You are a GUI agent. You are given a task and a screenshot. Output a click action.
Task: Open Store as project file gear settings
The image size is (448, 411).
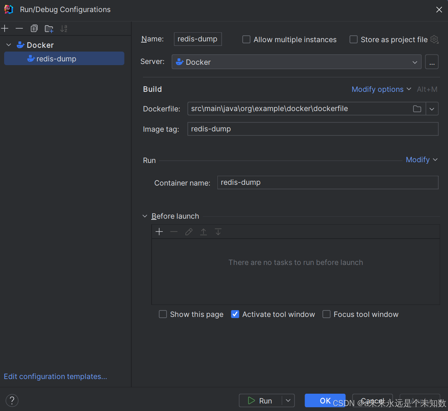coord(434,40)
